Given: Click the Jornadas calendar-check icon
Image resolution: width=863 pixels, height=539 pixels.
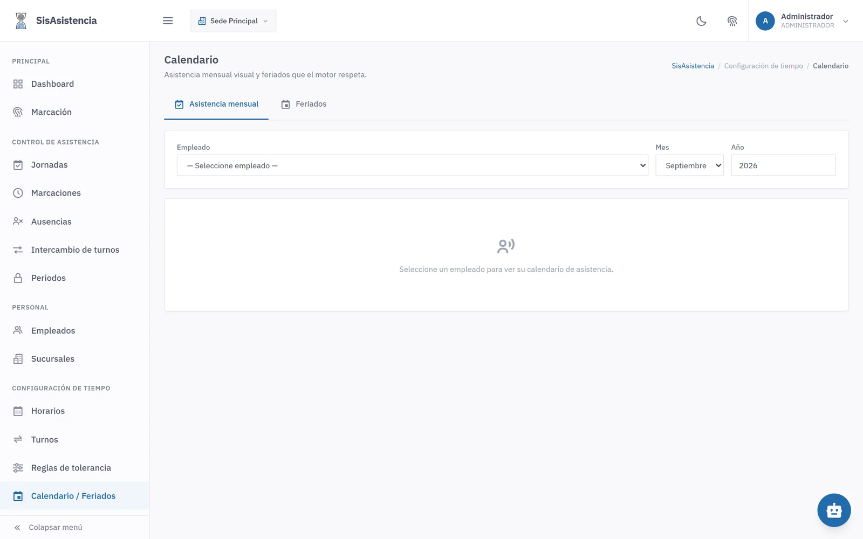Looking at the screenshot, I should click(18, 165).
